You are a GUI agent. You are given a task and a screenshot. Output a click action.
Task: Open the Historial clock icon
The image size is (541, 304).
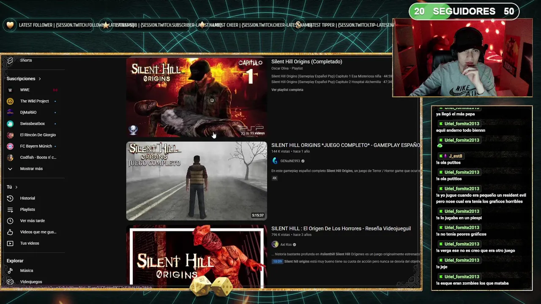(x=10, y=198)
